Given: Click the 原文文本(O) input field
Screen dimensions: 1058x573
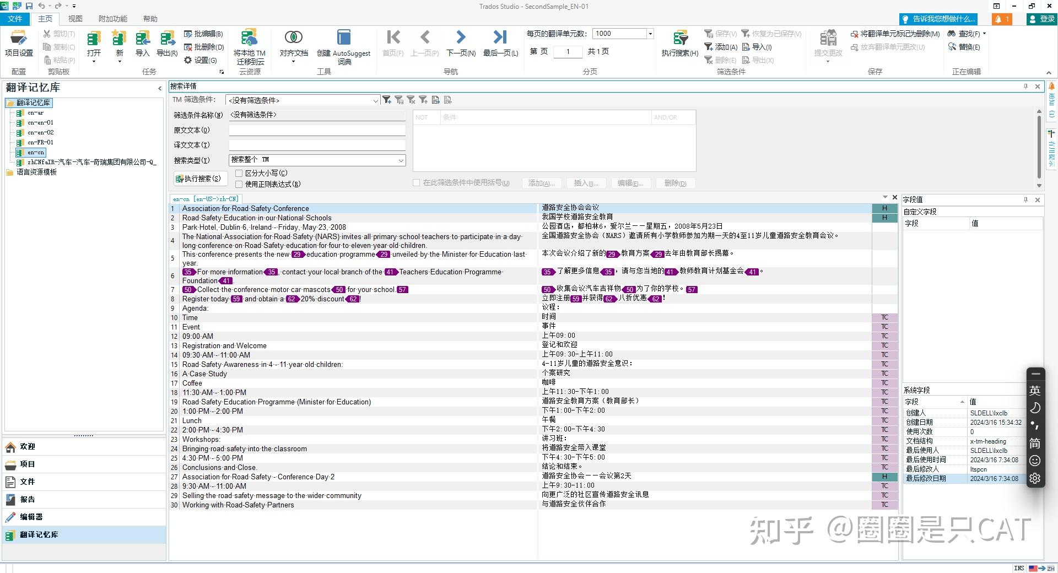Looking at the screenshot, I should [x=317, y=130].
